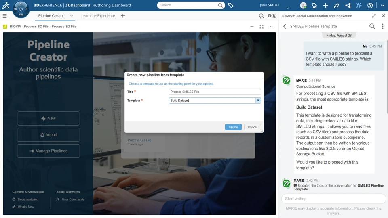The width and height of the screenshot is (388, 218).
Task: Click the share arrow icon in header
Action: pyautogui.click(x=337, y=5)
